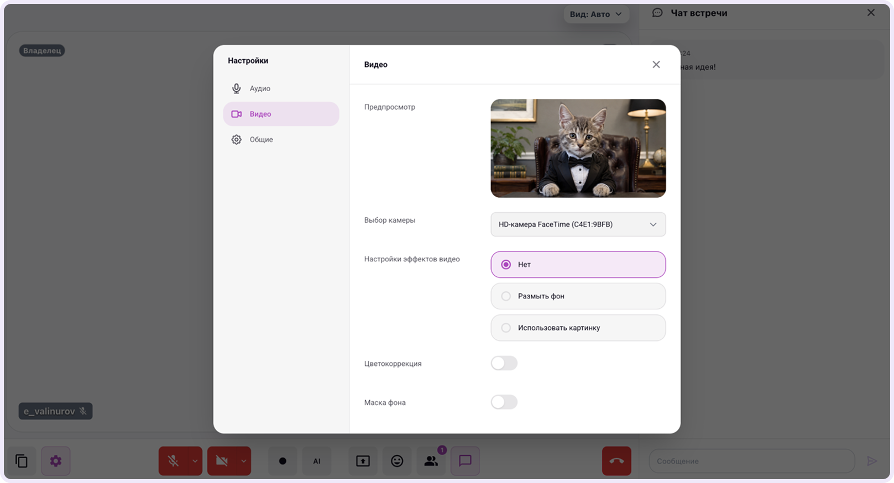Click the Предпросмотр label
Screen dimensions: 894x483
pyautogui.click(x=390, y=107)
